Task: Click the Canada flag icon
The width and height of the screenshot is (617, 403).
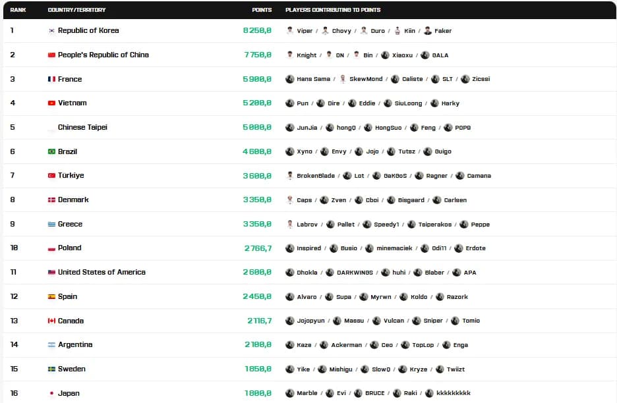Action: pyautogui.click(x=51, y=321)
